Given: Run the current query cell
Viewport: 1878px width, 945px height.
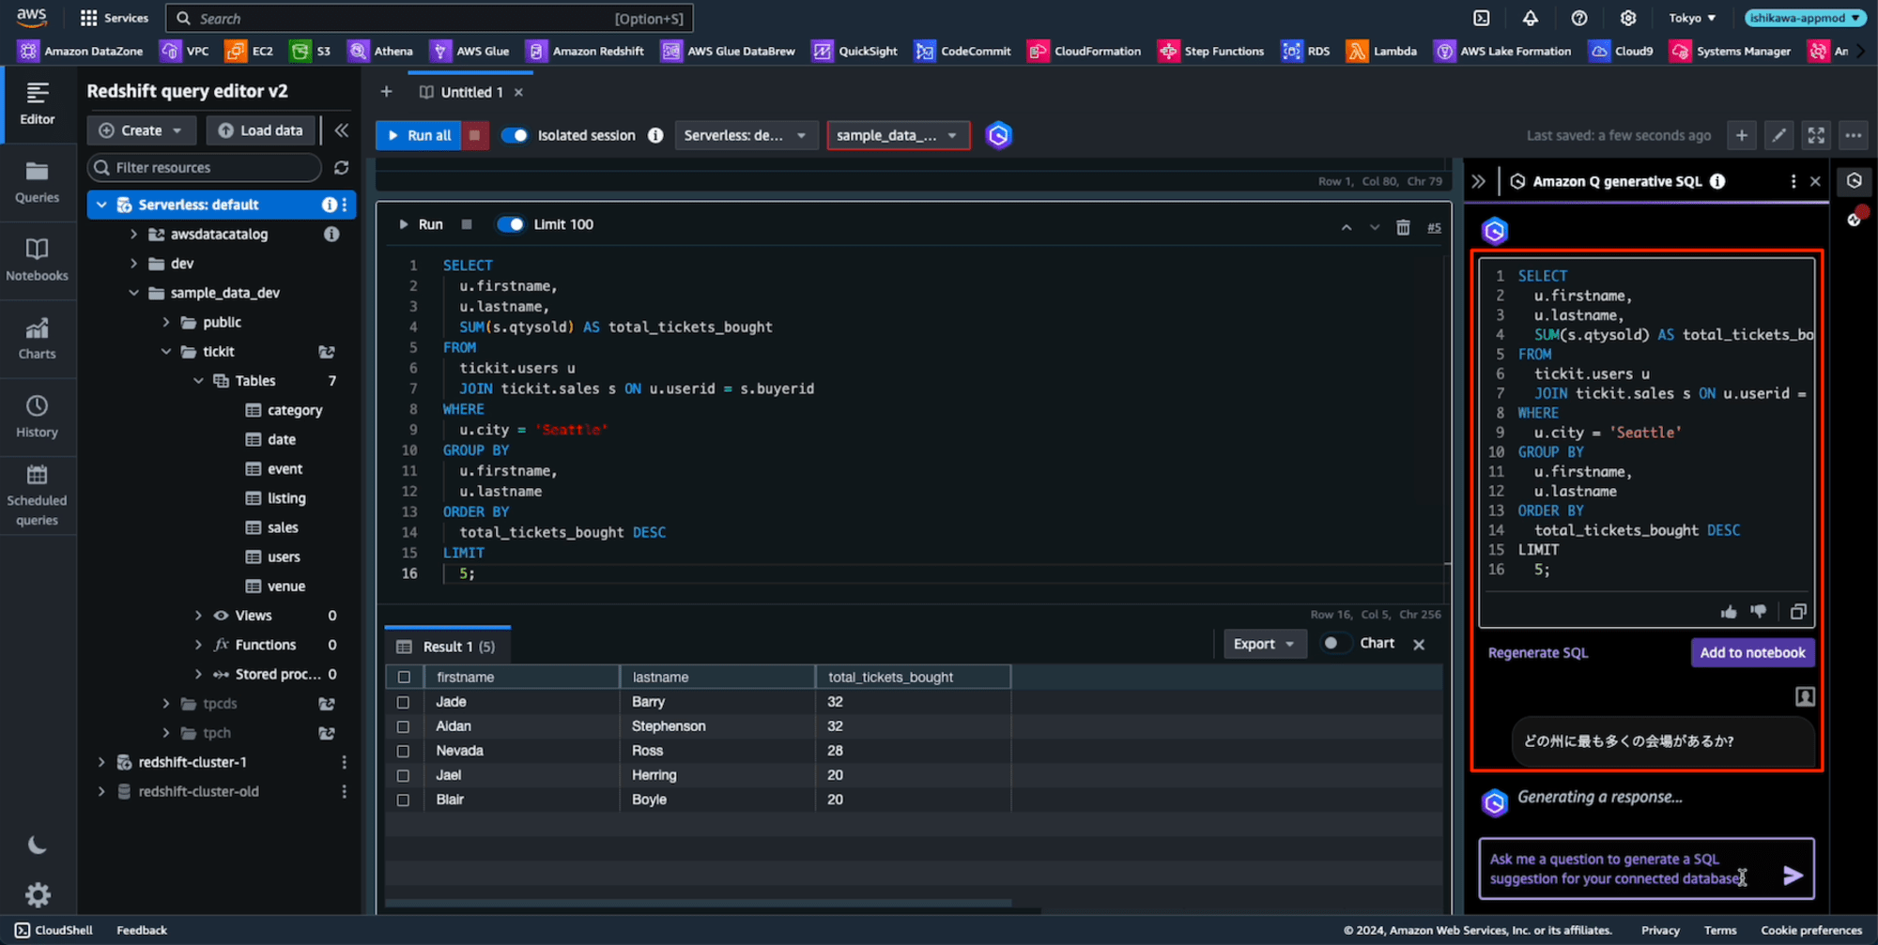Looking at the screenshot, I should pyautogui.click(x=421, y=224).
